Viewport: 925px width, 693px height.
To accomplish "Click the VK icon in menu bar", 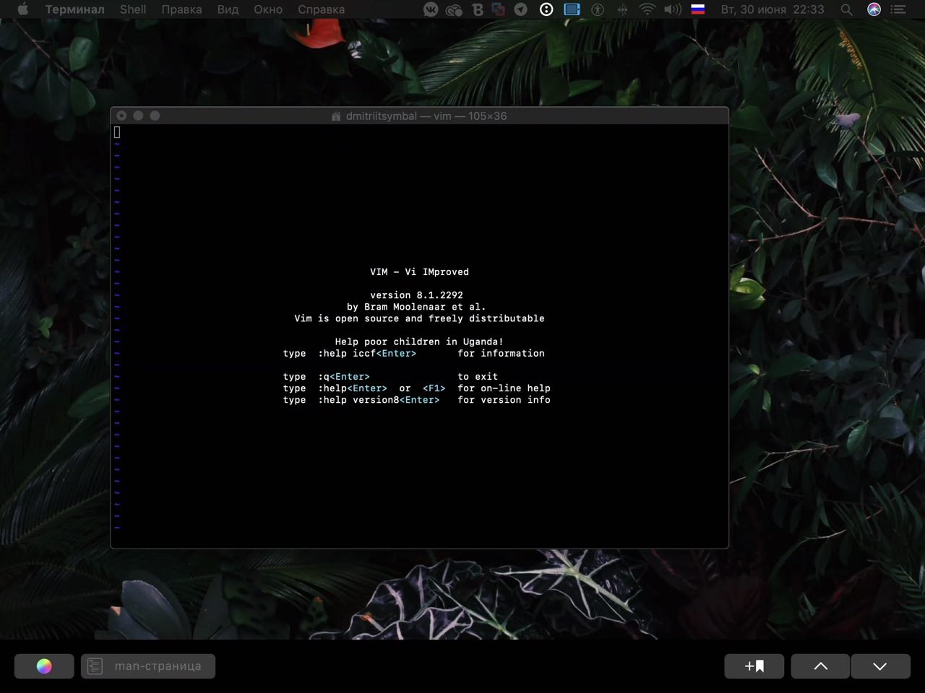I will pos(431,9).
